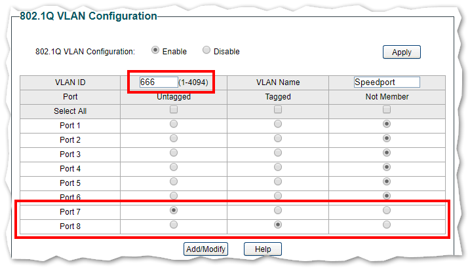
Task: Set Port 2 to Tagged
Action: (278, 138)
